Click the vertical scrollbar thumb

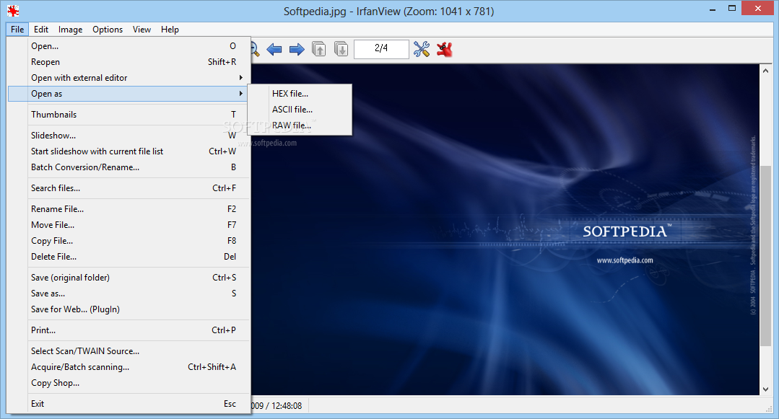[x=765, y=256]
